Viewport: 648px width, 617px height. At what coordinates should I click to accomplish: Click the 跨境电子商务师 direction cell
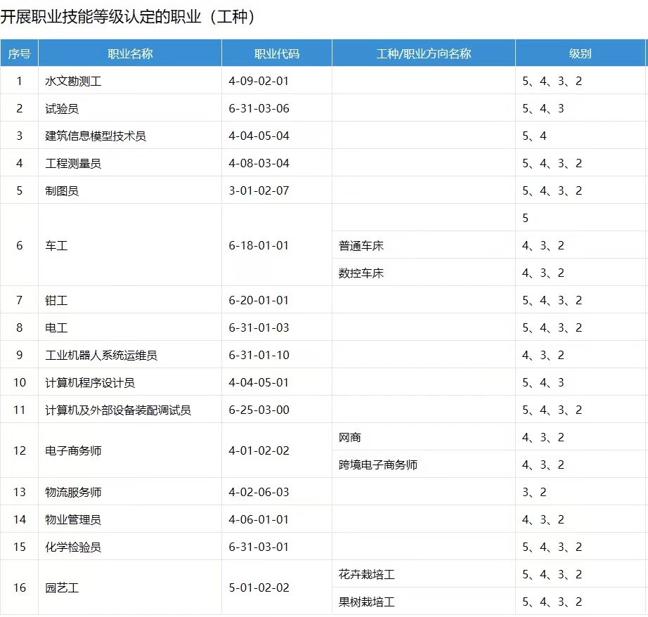pyautogui.click(x=378, y=465)
